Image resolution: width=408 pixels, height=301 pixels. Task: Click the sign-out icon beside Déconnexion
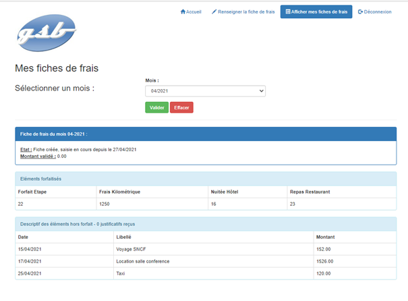click(361, 11)
